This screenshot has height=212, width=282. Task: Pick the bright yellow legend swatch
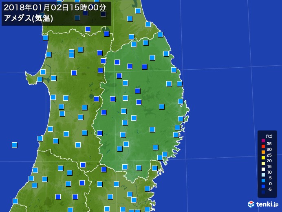tap(263, 158)
